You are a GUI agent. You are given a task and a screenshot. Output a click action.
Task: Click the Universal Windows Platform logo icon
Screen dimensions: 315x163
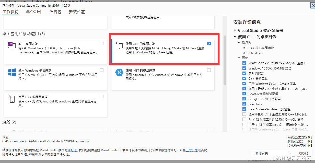[12, 72]
